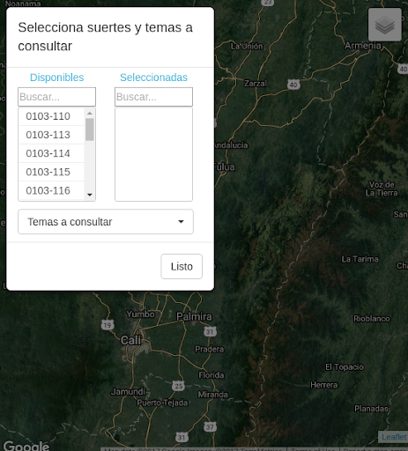Click the Seleccionadas empty list box

pos(153,154)
